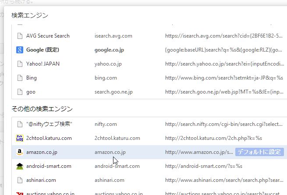Click the isearch.avg.com keyword

point(113,36)
